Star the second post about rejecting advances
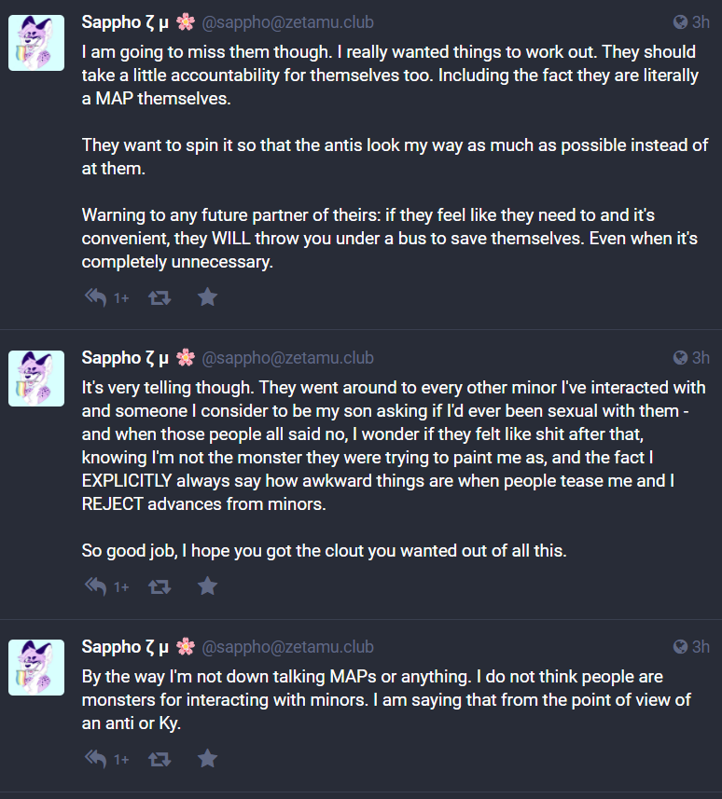This screenshot has width=722, height=799. coord(207,586)
